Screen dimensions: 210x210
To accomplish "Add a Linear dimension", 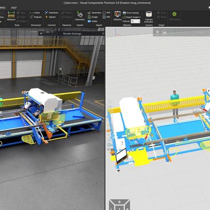I will point(35,13).
